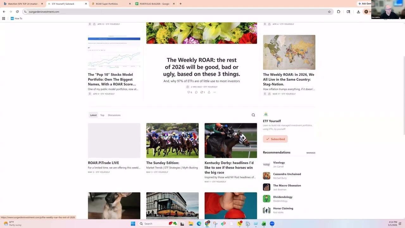Viewport: 405px width, 228px height.
Task: Open new browser tab
Action: click(180, 4)
